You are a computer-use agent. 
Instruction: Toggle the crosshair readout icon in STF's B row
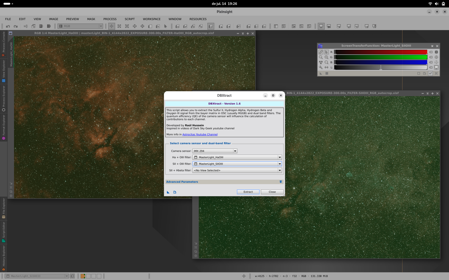click(436, 62)
